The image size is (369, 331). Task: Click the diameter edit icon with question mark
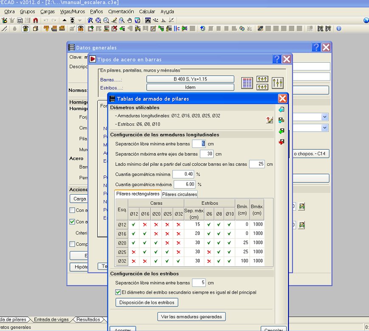coord(269,120)
